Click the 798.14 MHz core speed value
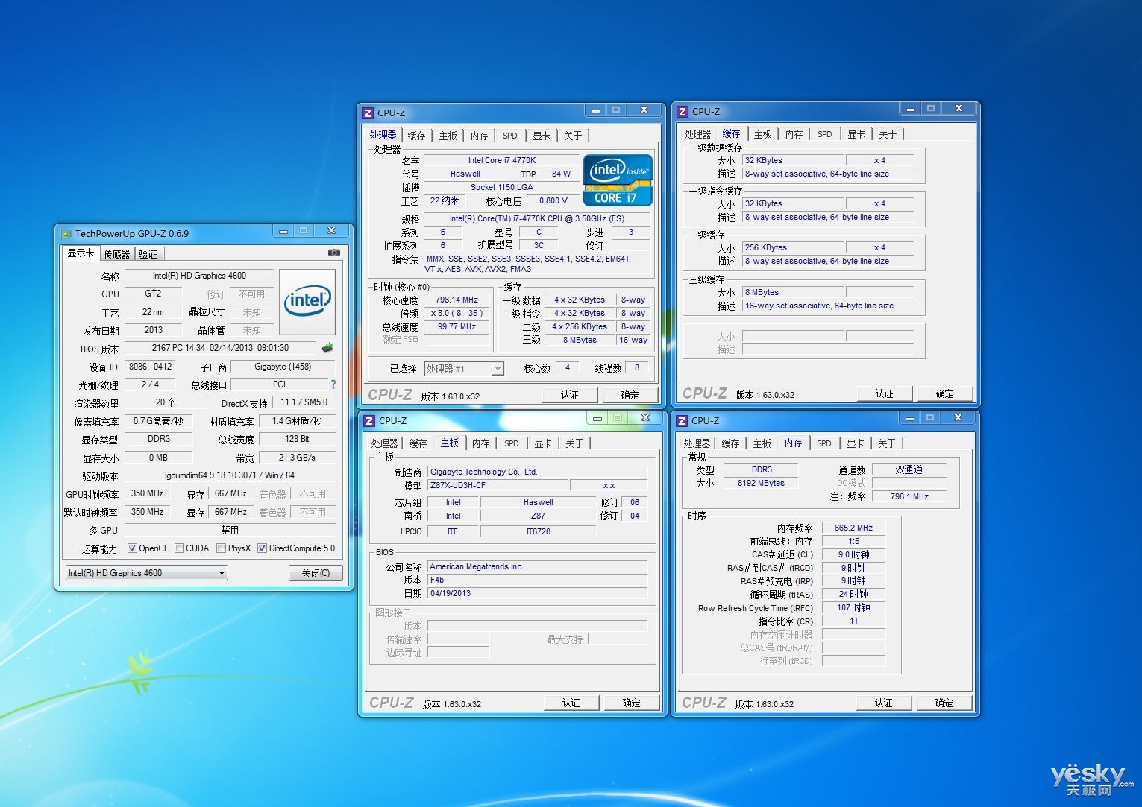This screenshot has width=1142, height=807. click(457, 300)
